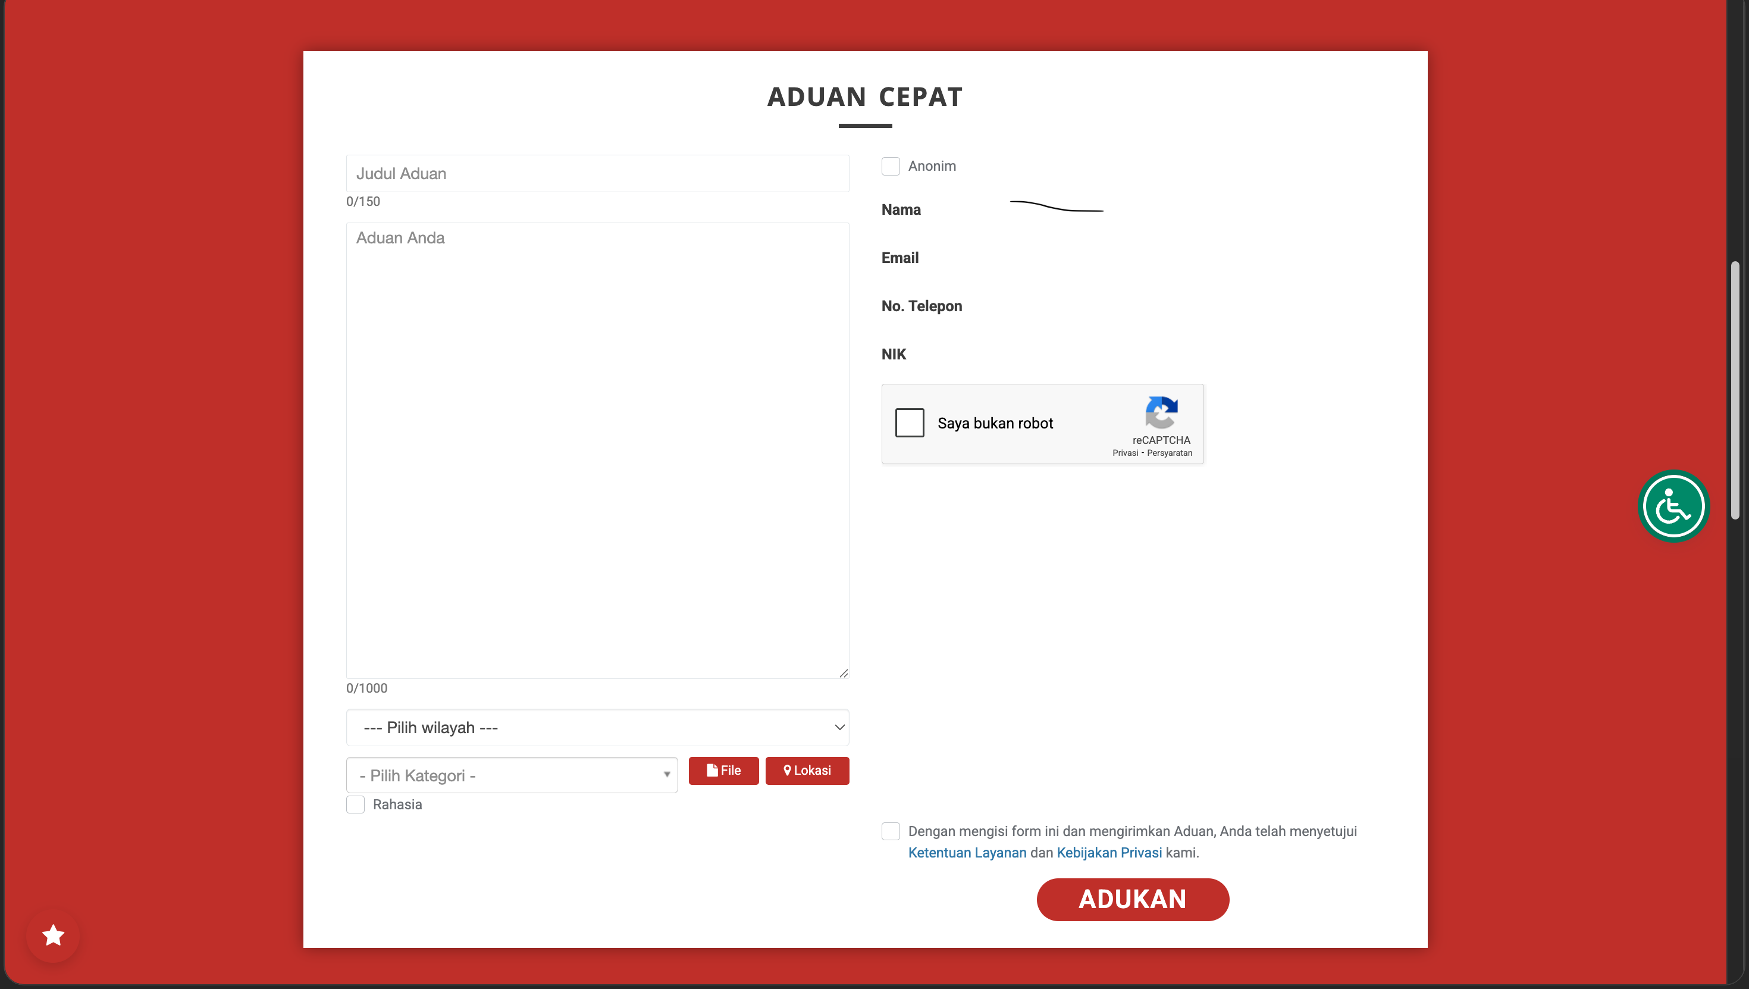Accept the terms agreement checkbox
Viewport: 1749px width, 989px height.
tap(890, 831)
